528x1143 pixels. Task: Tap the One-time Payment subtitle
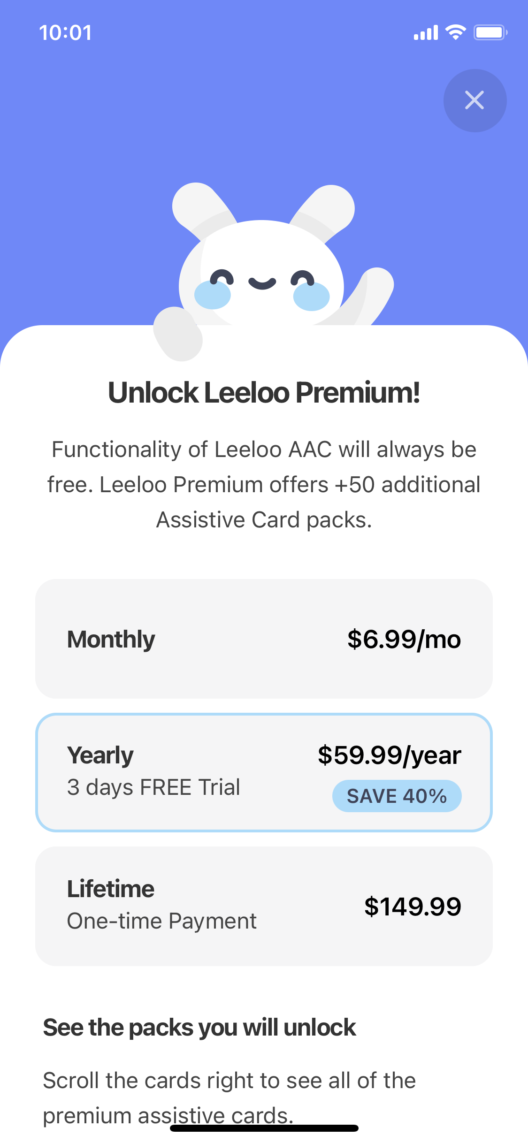pyautogui.click(x=162, y=921)
